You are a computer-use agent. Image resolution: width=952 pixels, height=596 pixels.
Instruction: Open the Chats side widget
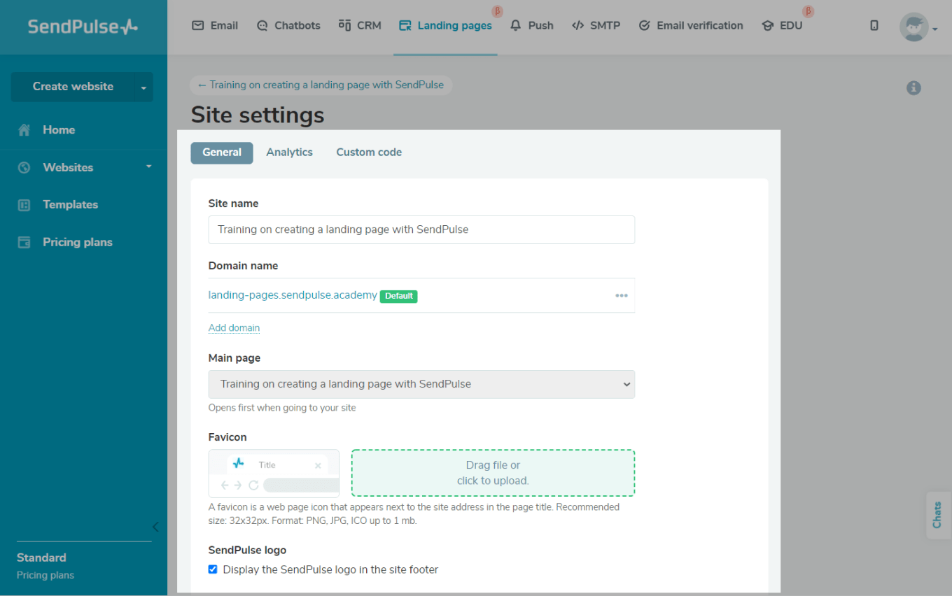tap(938, 516)
